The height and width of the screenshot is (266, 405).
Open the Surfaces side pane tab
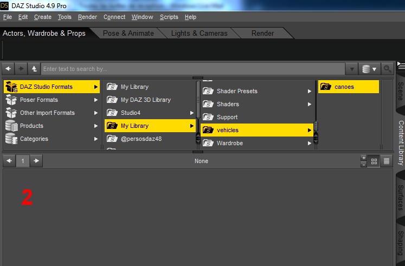(x=401, y=198)
